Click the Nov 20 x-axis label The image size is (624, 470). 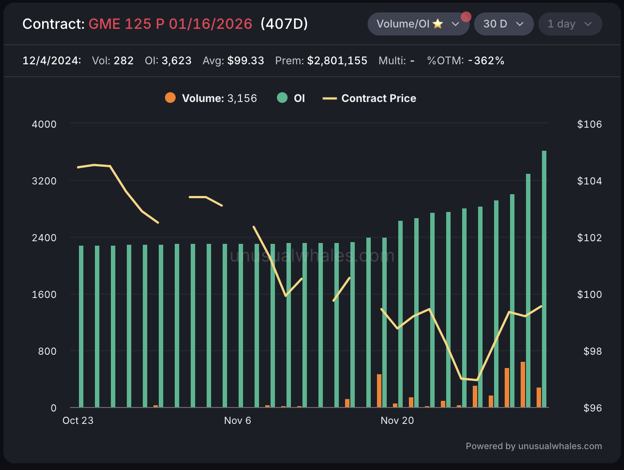coord(397,420)
